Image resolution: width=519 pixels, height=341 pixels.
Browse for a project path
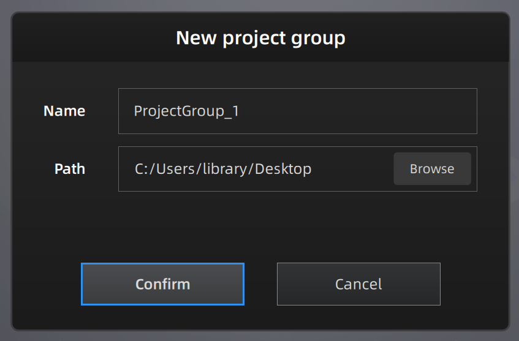pos(432,169)
